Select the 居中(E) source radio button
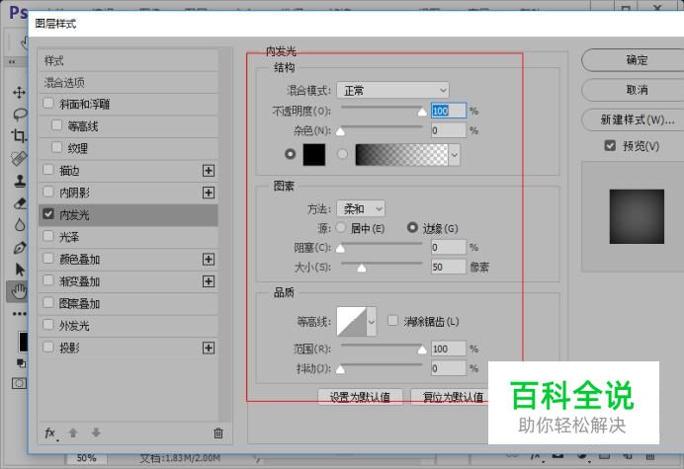The height and width of the screenshot is (469, 684). tap(341, 227)
